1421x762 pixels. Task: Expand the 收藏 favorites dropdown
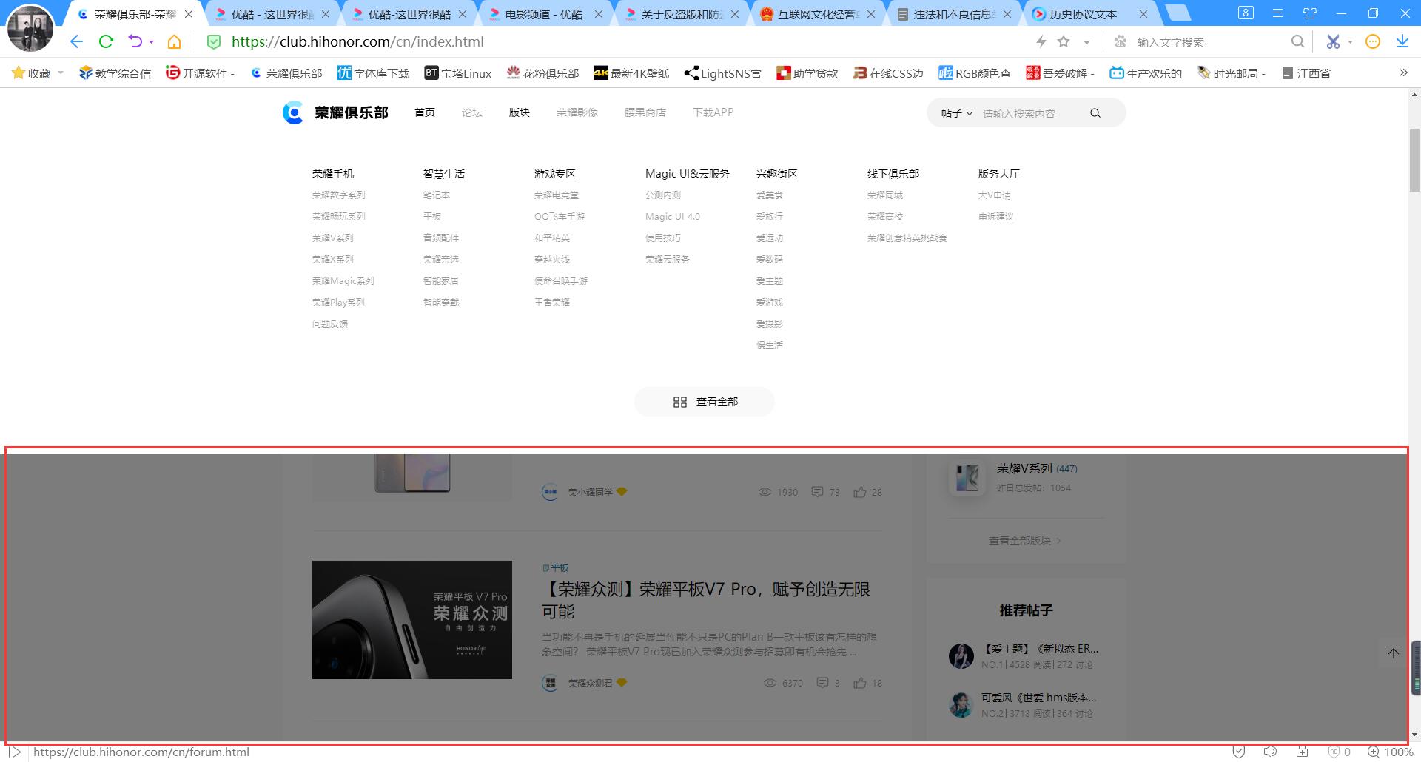61,73
